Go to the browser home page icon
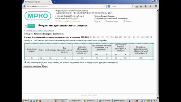181x102 pixels. coord(150,7)
